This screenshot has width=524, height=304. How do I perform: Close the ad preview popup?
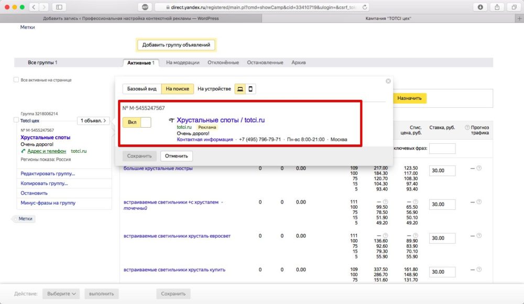[388, 81]
